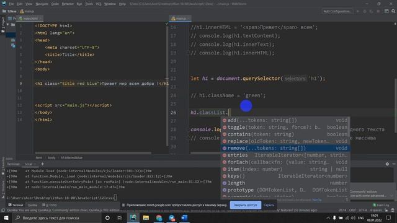Click UTF-8 encoding in status bar

tap(362, 210)
